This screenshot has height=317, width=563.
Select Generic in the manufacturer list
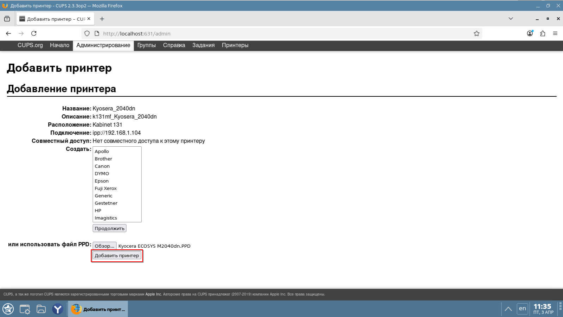104,196
